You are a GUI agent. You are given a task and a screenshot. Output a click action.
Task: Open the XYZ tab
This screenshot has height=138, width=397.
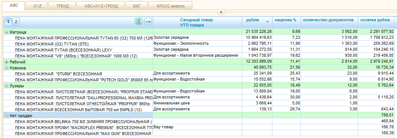pos(37,6)
